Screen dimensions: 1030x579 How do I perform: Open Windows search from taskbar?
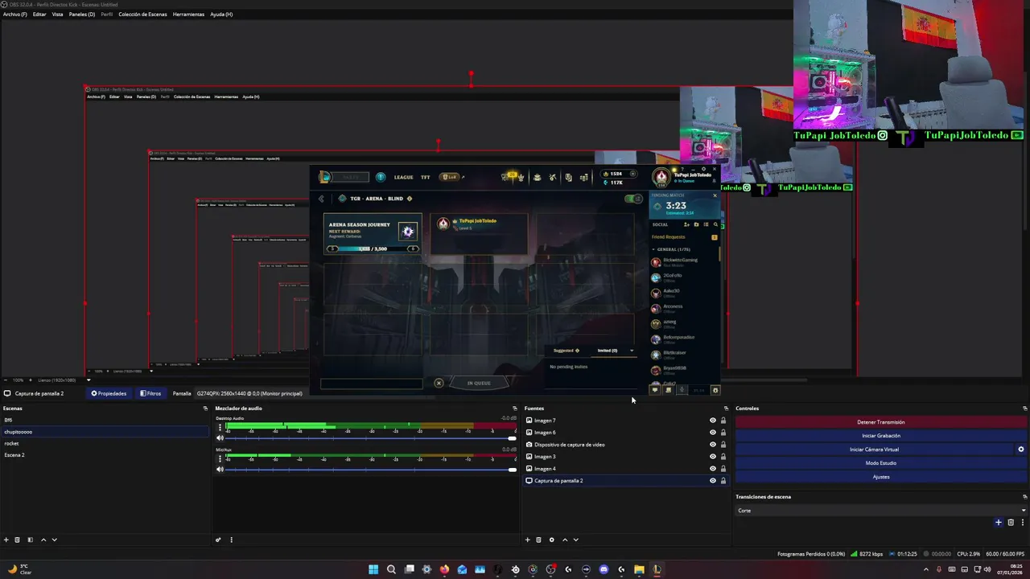[x=391, y=569]
